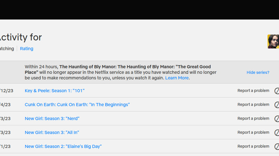The height and width of the screenshot is (156, 279).
Task: Hide New Girl "All In" entry icon
Action: click(277, 132)
